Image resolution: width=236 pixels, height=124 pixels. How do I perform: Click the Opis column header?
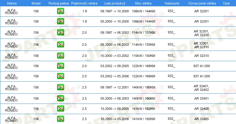point(226,3)
